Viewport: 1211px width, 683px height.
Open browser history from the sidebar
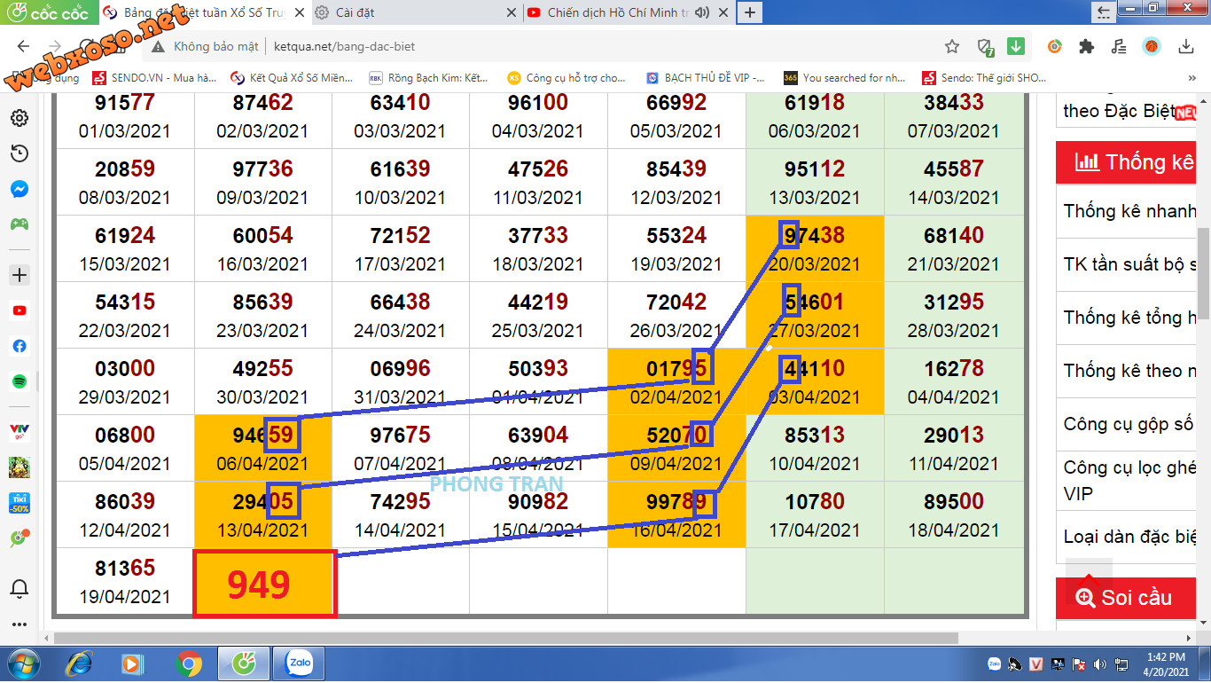(x=19, y=153)
